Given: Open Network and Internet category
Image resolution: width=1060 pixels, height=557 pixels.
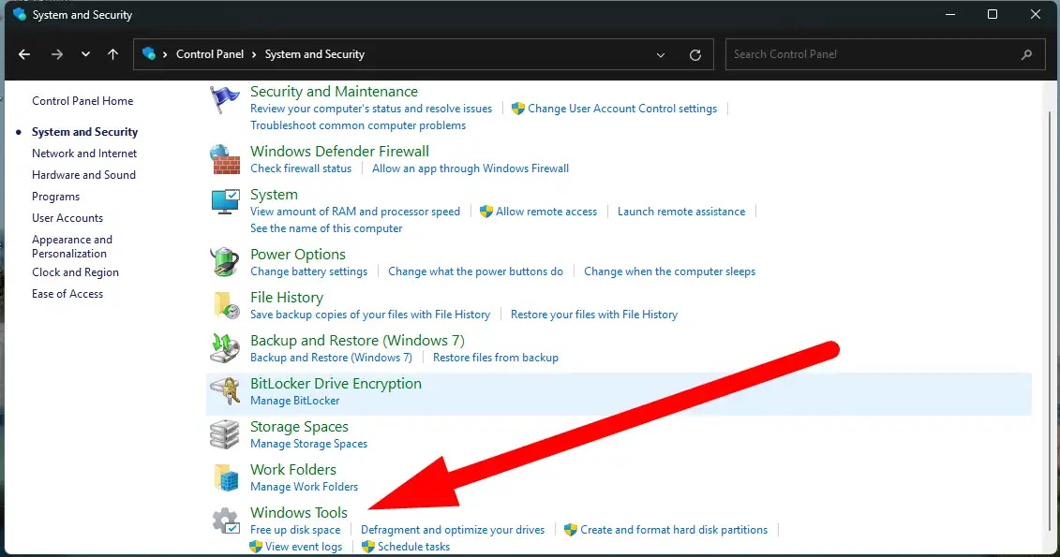Looking at the screenshot, I should click(83, 154).
